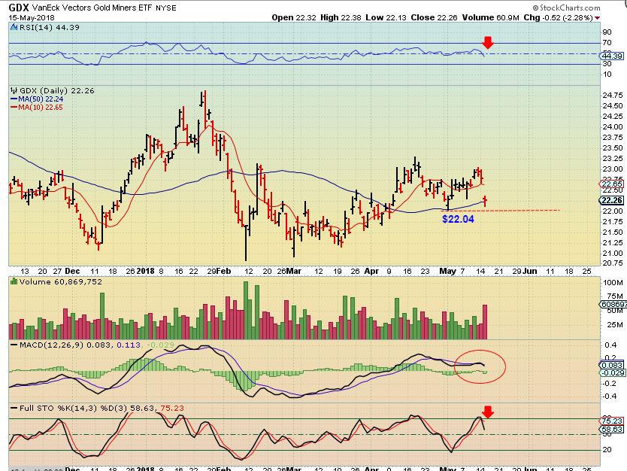
Task: Click the 23.25 price axis label
Action: (x=612, y=159)
